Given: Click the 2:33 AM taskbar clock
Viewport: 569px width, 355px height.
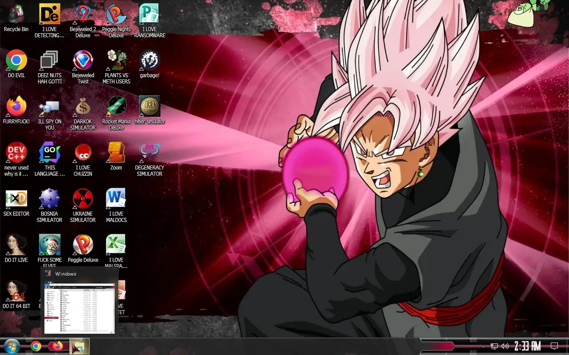Looking at the screenshot, I should tap(528, 346).
